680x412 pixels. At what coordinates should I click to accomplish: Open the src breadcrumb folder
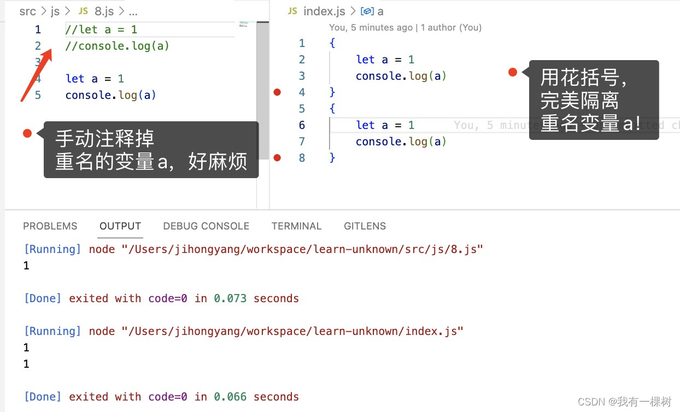(x=27, y=11)
